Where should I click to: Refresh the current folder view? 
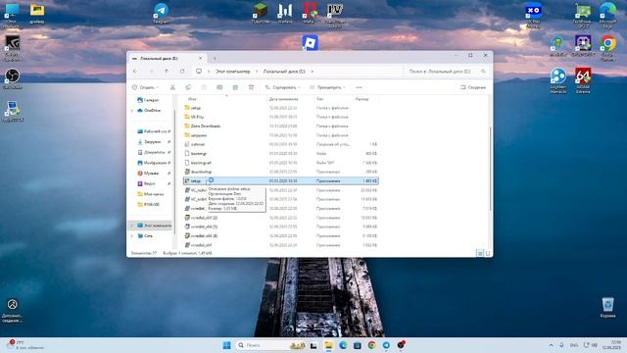182,72
